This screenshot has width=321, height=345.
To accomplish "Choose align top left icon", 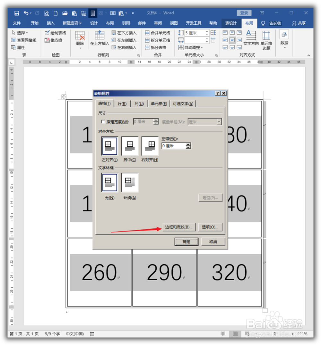I will [225, 33].
